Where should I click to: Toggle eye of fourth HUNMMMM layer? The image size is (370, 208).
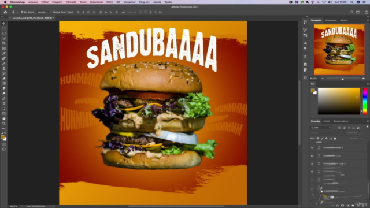[312, 172]
